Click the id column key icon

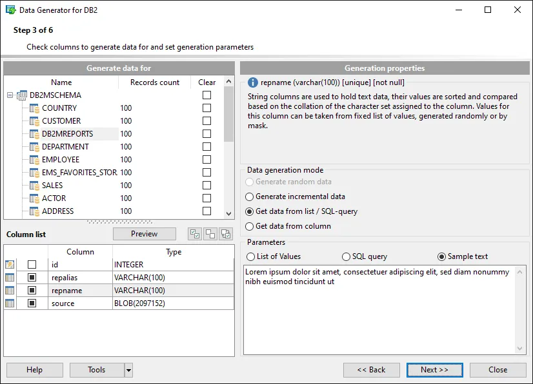click(10, 265)
